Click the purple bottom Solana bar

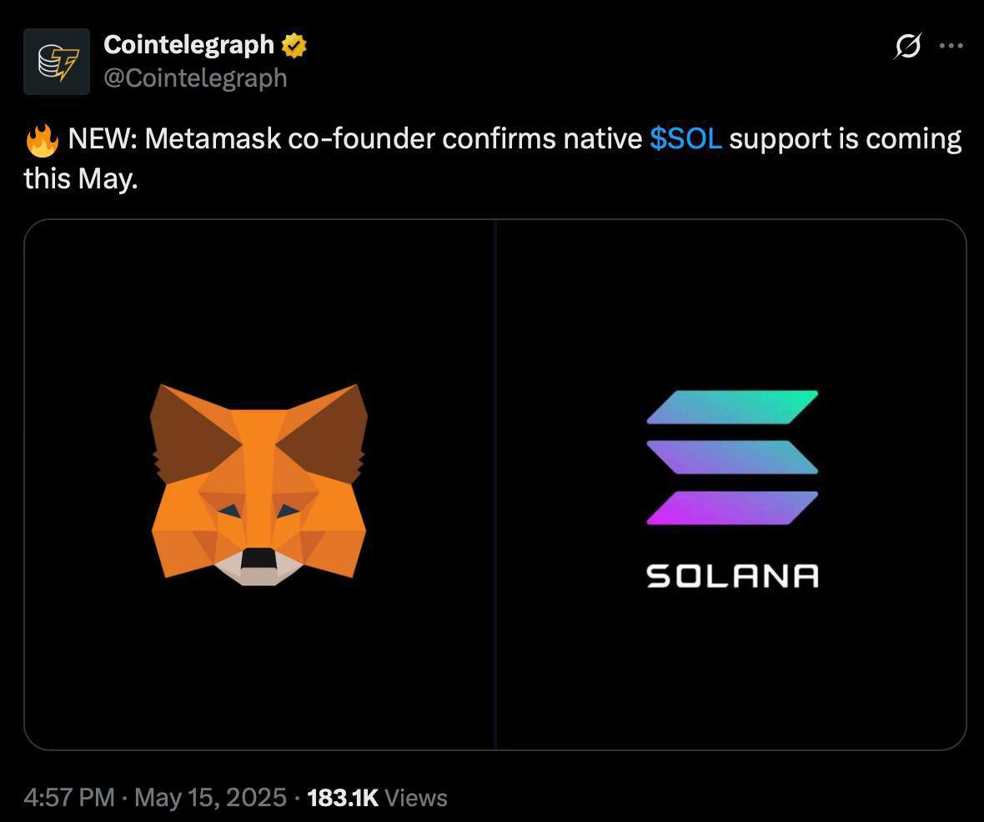[732, 508]
